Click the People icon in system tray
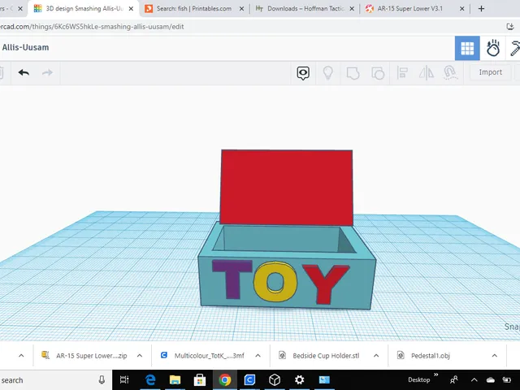This screenshot has width=520, height=390. [x=454, y=379]
